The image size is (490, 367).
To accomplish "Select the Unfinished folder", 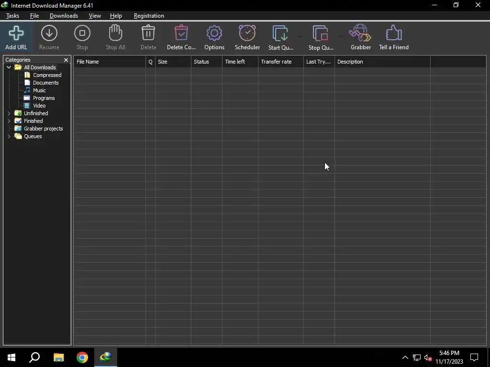I will point(36,113).
